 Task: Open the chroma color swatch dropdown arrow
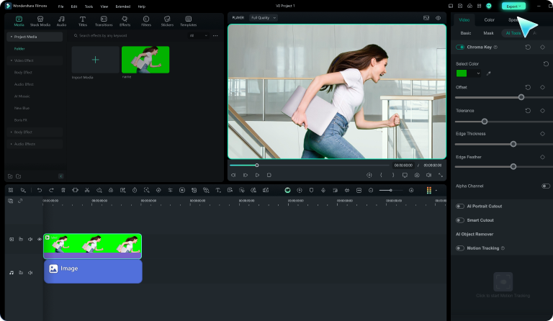pos(478,73)
